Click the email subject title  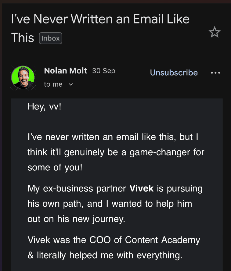pos(100,19)
